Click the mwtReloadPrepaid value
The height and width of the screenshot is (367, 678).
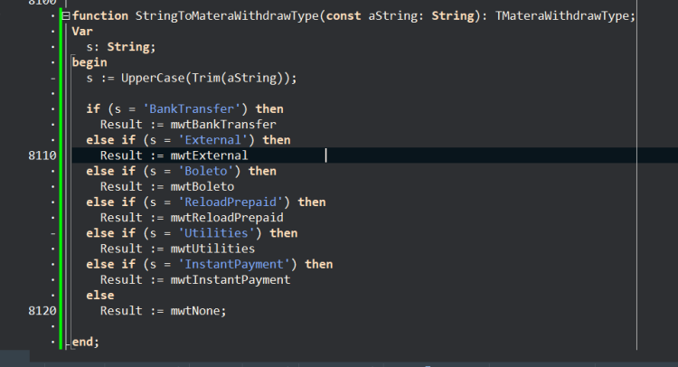[227, 218]
